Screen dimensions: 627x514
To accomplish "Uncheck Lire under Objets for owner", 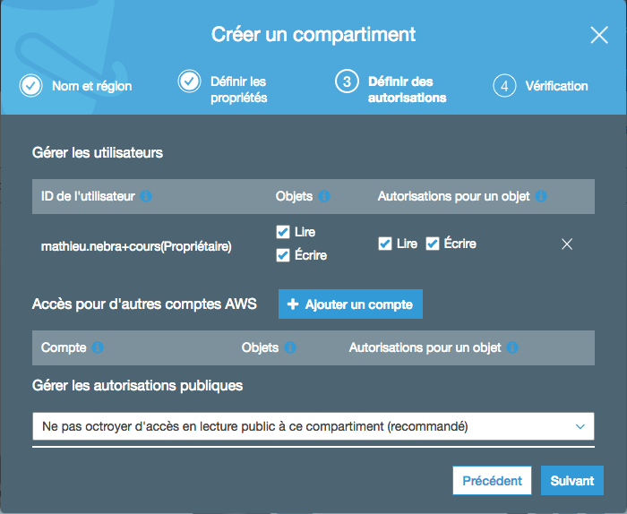I will pos(283,232).
